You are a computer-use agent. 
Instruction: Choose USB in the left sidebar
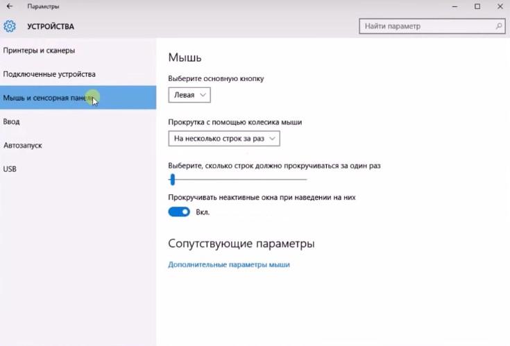click(x=10, y=169)
